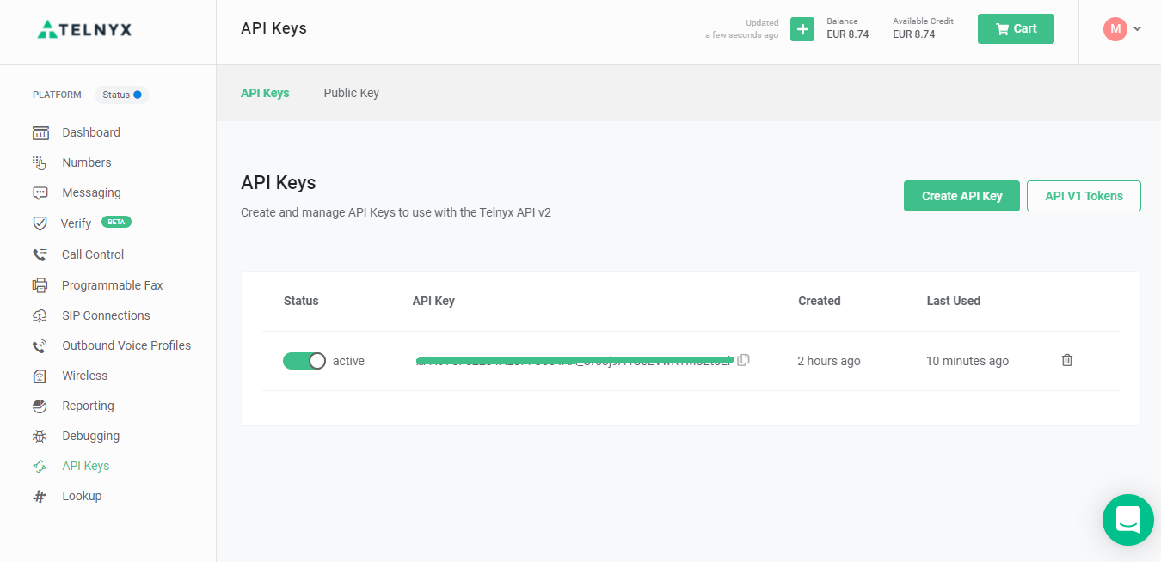Click the Lookup hash icon

[40, 496]
